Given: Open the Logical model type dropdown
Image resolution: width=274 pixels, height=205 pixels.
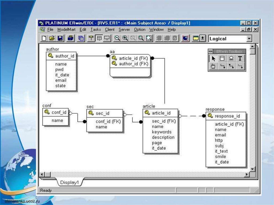Looking at the screenshot, I should (x=249, y=39).
